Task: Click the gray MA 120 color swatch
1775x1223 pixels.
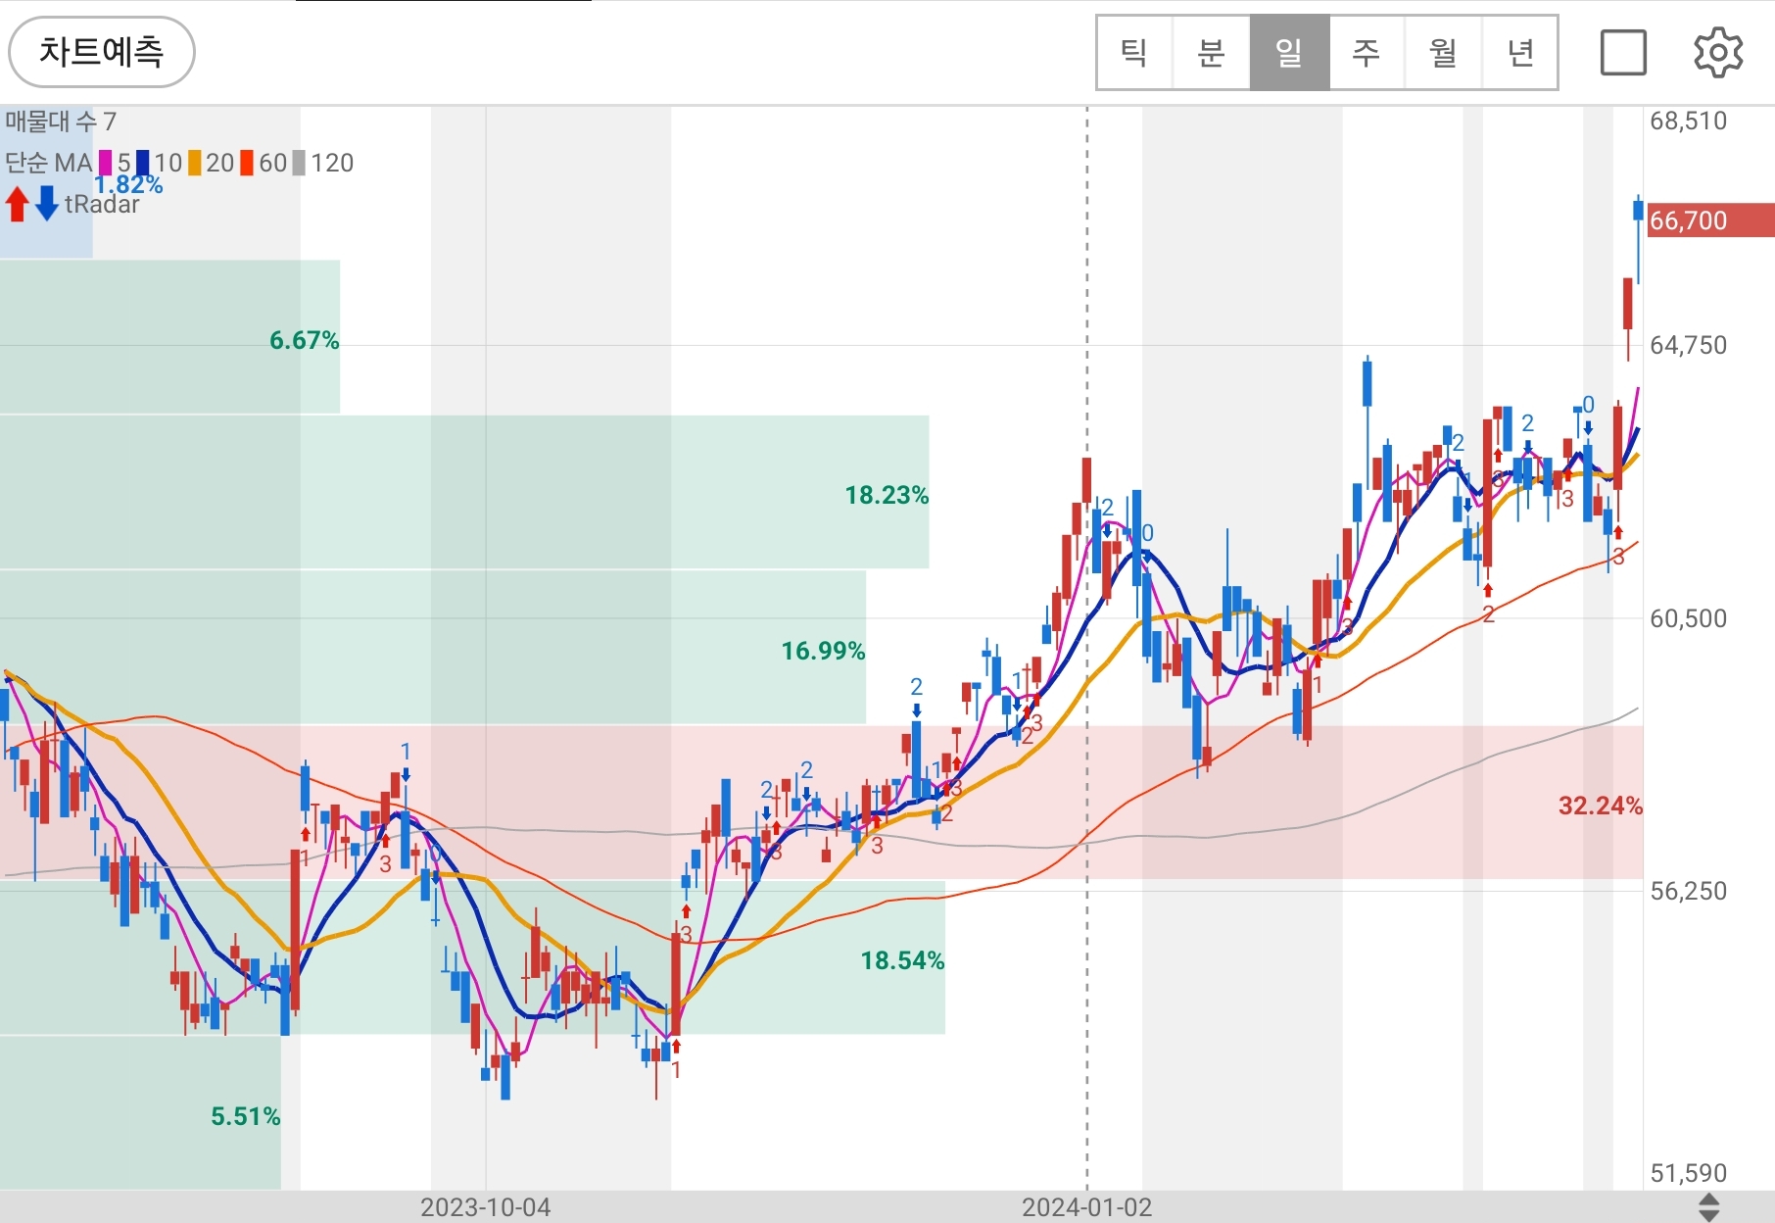Action: click(x=299, y=163)
